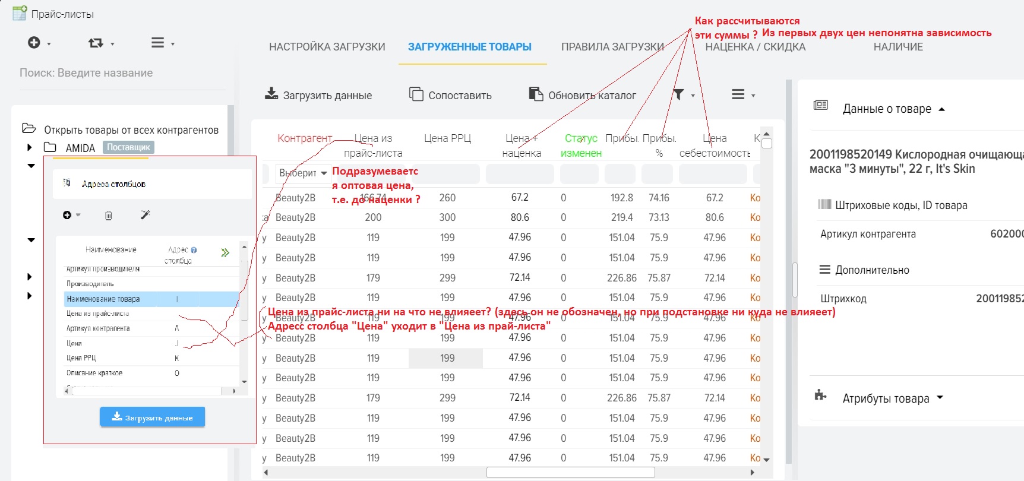
Task: Open Открыть товары от всех контрагентов
Action: click(x=131, y=130)
